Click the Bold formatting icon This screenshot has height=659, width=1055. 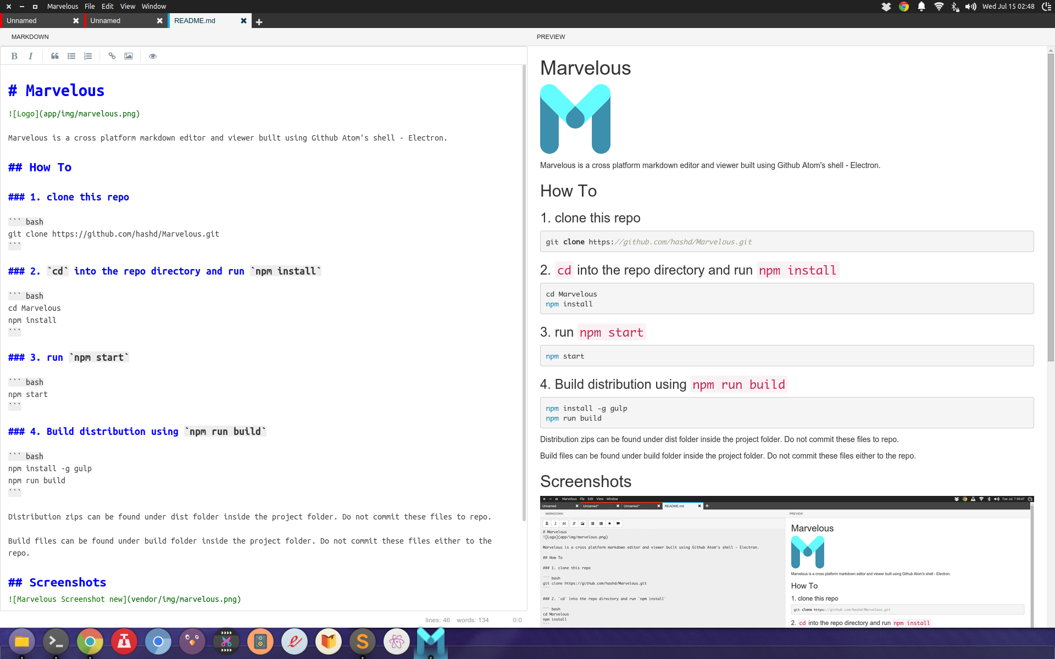click(14, 55)
